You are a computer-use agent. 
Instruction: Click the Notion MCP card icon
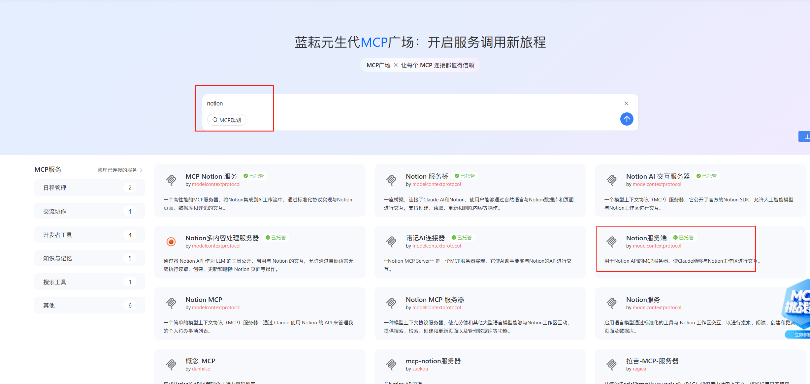tap(171, 303)
